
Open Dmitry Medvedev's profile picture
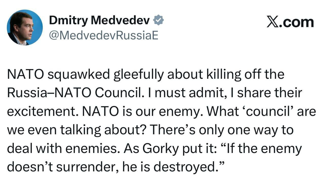tap(25, 28)
